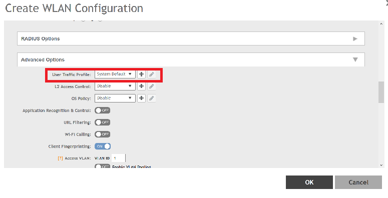Click the Create WLAN Configuration title

tap(74, 8)
